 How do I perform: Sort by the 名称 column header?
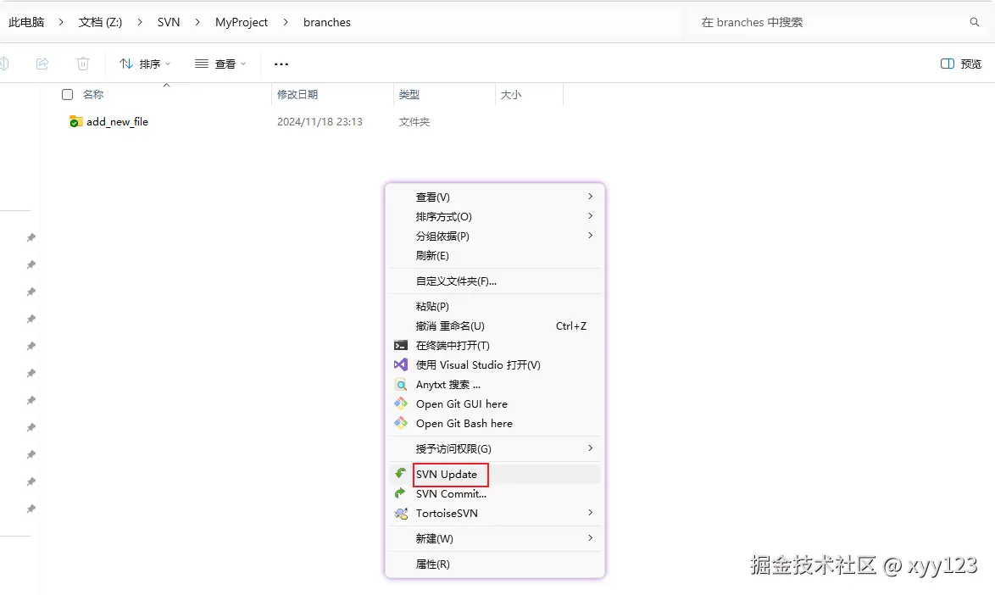[x=93, y=95]
